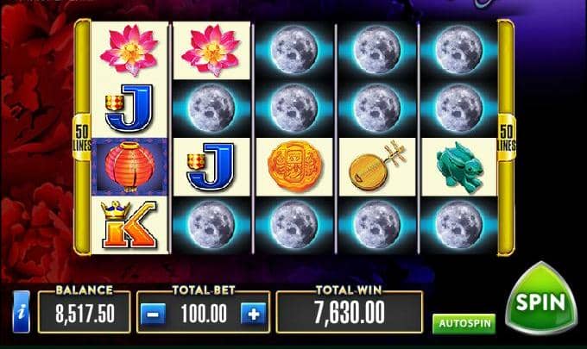
Task: Decrease total bet with minus button
Action: [x=153, y=314]
